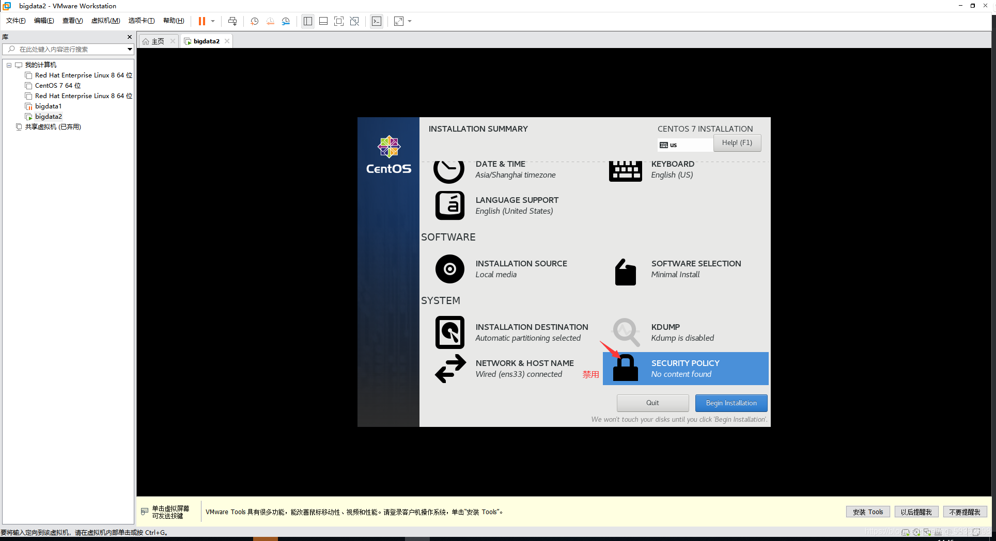Revert to the previous snapshot icon

270,21
